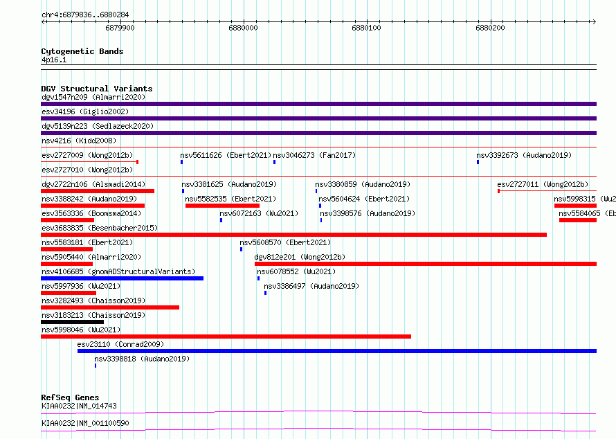Click nsv4216 (Kidd2008) variant label
Viewport: 616px width, 439px height.
pos(79,141)
